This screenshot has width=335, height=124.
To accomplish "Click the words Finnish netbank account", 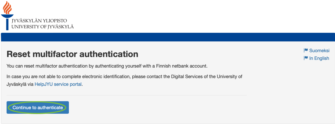I will 181,66.
